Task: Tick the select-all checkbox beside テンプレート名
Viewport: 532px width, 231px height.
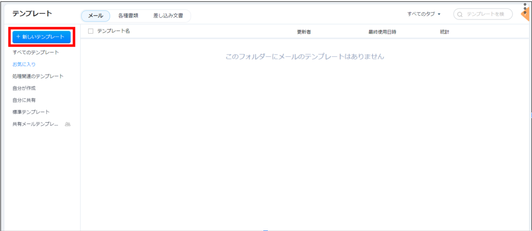Action: 90,31
